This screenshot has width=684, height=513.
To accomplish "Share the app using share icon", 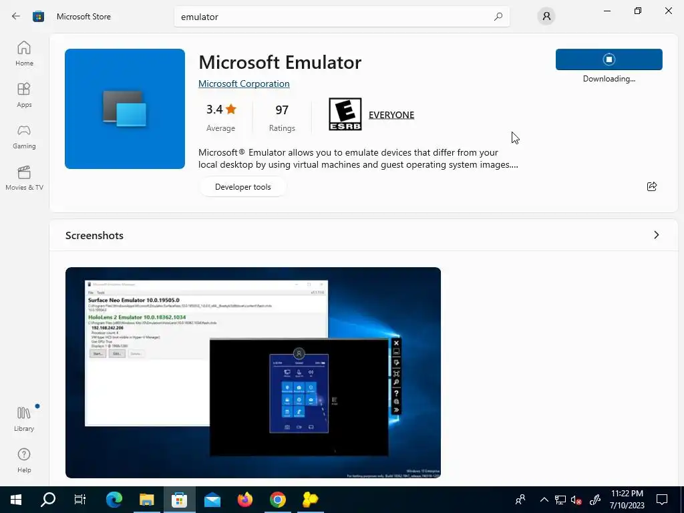I will coord(652,187).
